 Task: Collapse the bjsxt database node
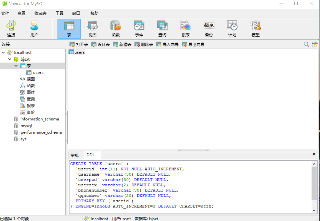click(10, 59)
